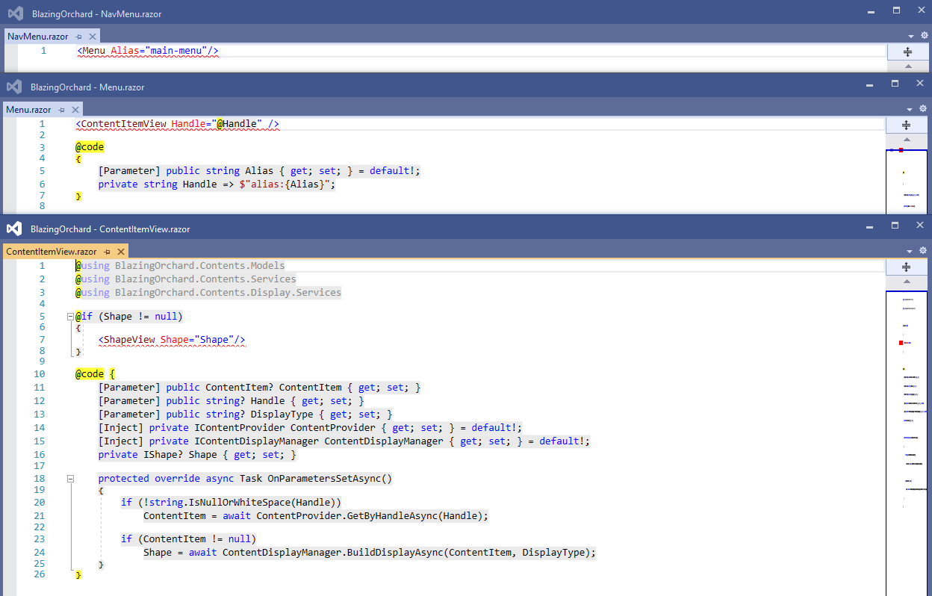Click Visual Studio logo in NavMenu.razor window

click(14, 13)
